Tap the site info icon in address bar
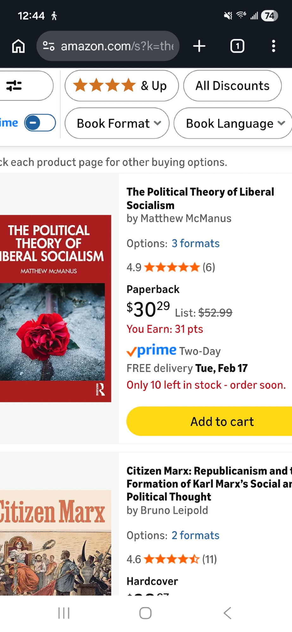 [49, 46]
